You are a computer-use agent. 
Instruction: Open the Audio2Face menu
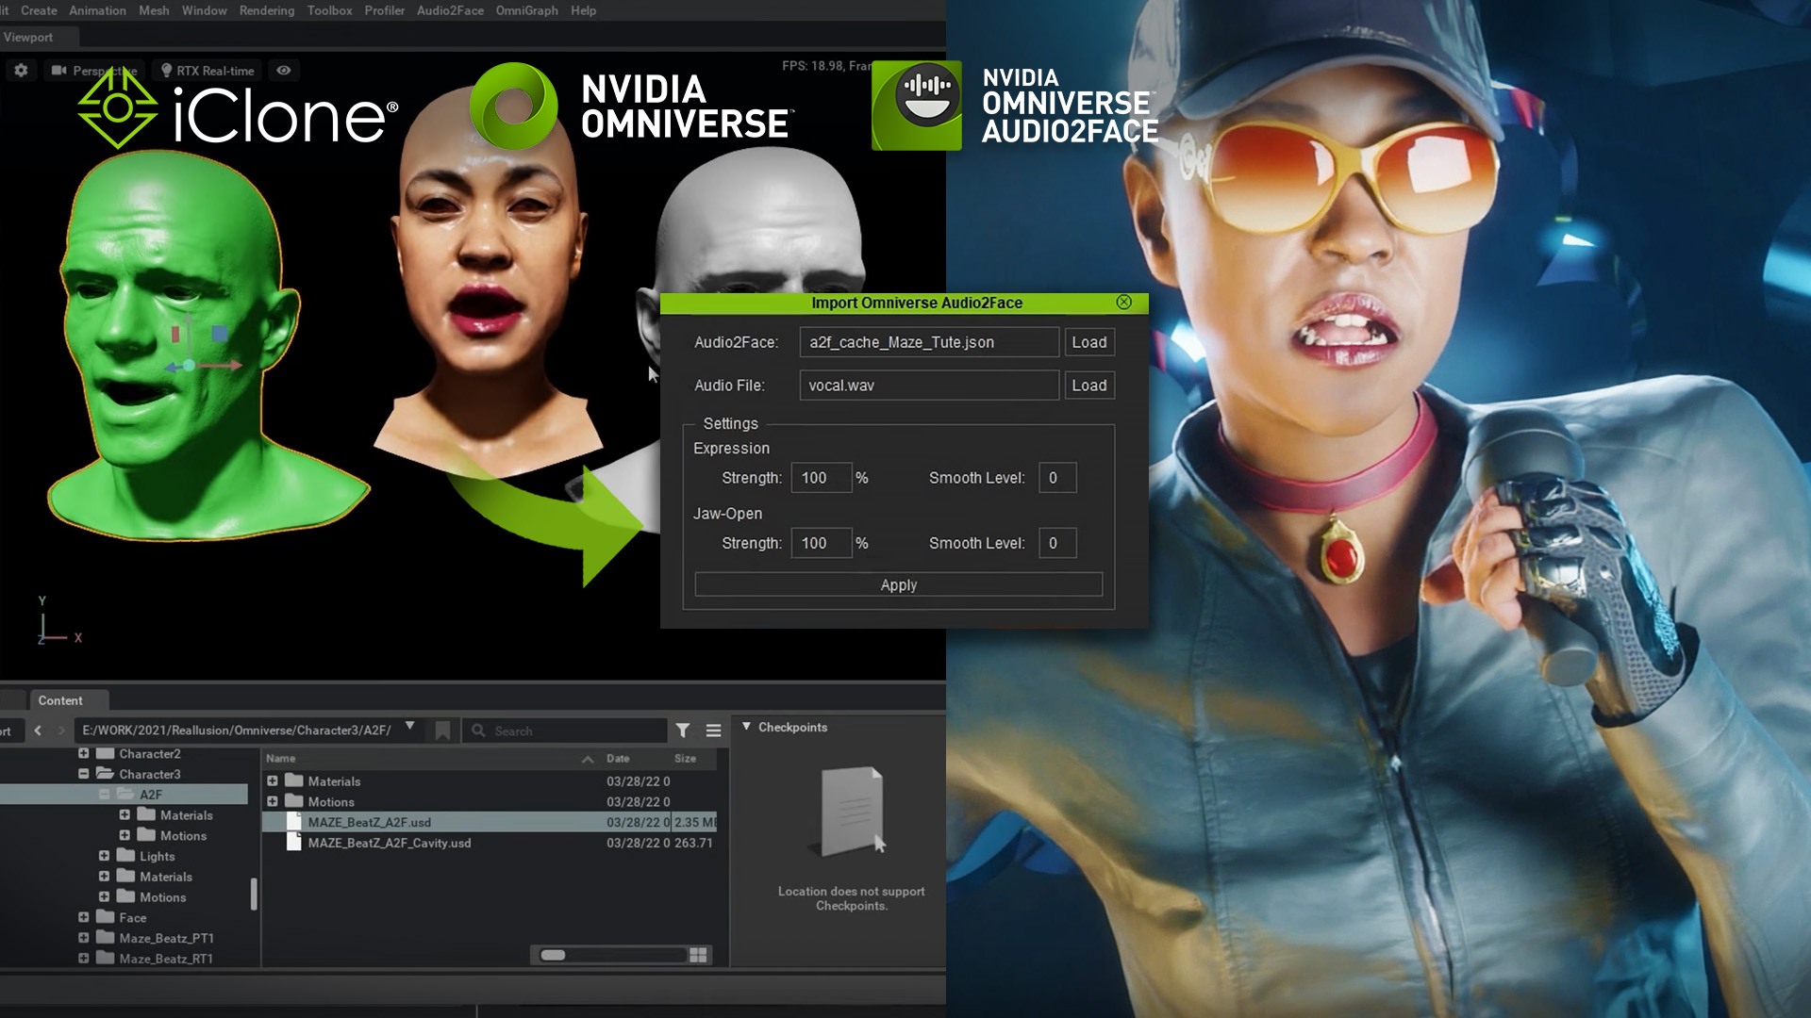coord(450,10)
